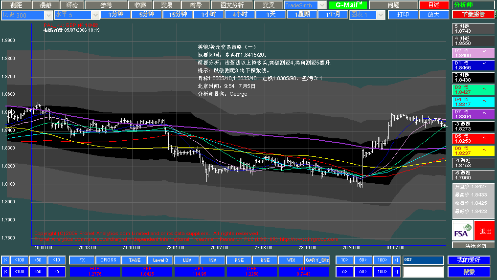
Task: Toggle the up arrow on D7 f5
Action: [484, 113]
